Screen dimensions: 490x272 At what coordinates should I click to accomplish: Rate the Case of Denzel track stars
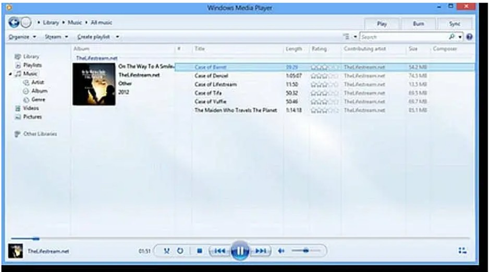point(324,76)
